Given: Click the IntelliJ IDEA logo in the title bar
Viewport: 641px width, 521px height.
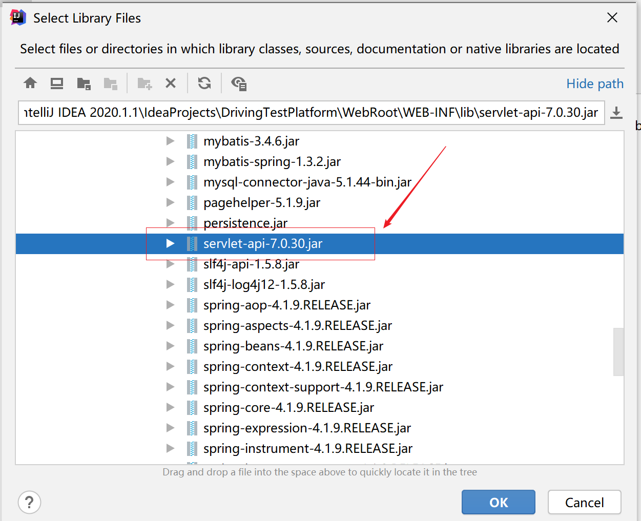Looking at the screenshot, I should pyautogui.click(x=17, y=17).
